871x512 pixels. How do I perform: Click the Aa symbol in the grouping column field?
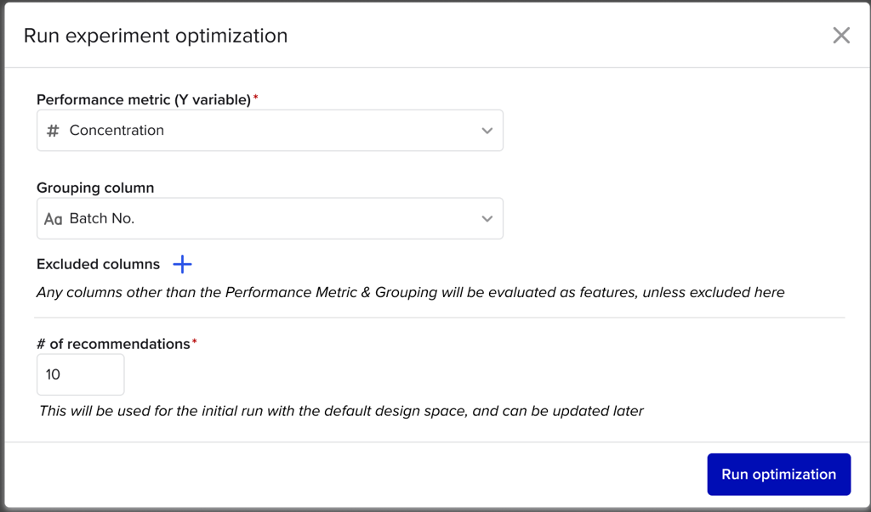pyautogui.click(x=53, y=218)
